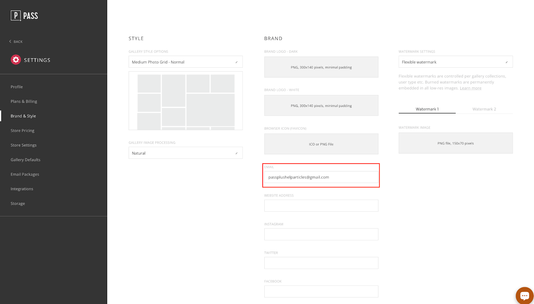Screen dimensions: 534x304
Task: Click the Back arrow chevron
Action: (10, 41)
